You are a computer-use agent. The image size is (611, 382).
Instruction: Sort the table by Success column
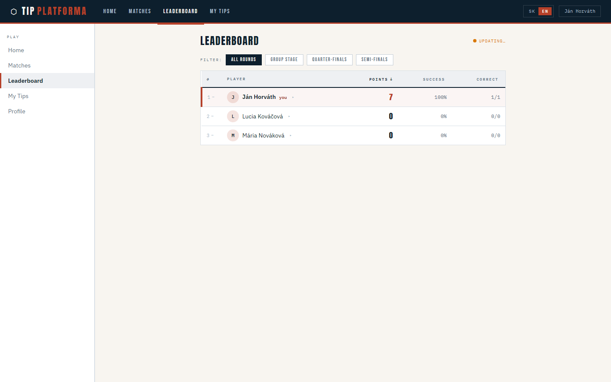(x=434, y=79)
